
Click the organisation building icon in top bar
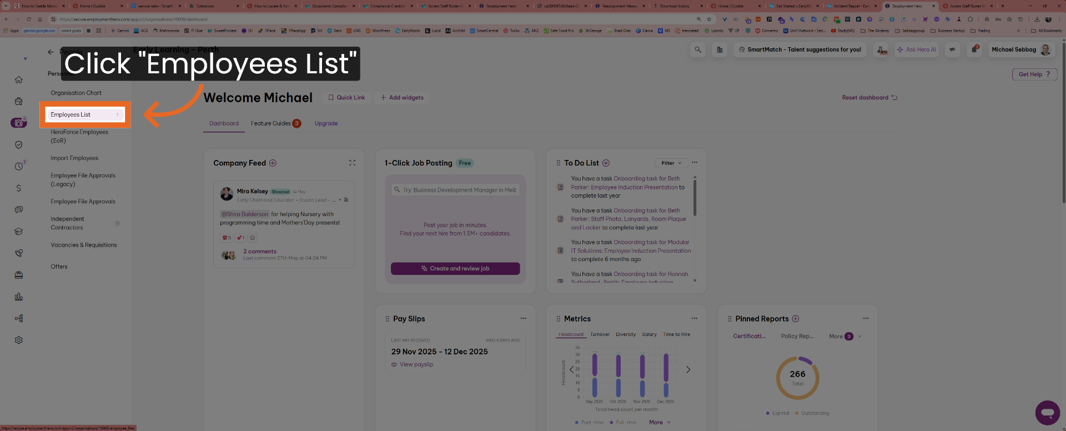tap(720, 49)
